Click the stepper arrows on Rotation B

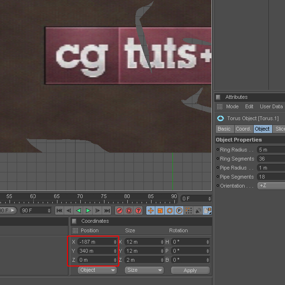[208, 260]
